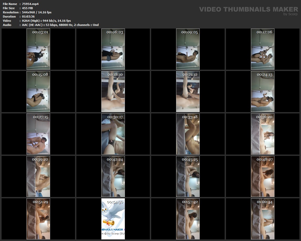The width and height of the screenshot is (301, 241).
Task: Click the frame at 00:24:13
Action: [262, 92]
